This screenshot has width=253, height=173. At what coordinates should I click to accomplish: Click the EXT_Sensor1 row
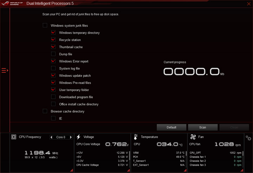pyautogui.click(x=159, y=165)
